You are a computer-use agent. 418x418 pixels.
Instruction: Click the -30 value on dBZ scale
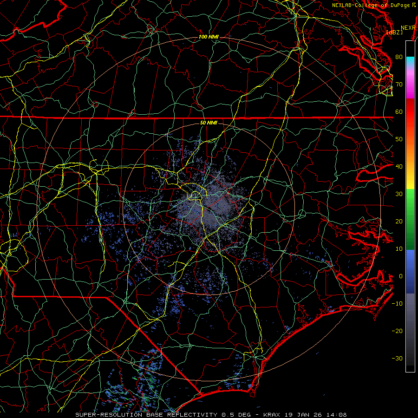coord(397,359)
